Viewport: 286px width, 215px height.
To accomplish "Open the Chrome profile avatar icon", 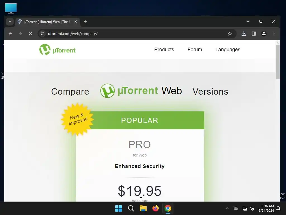I will coord(264,34).
